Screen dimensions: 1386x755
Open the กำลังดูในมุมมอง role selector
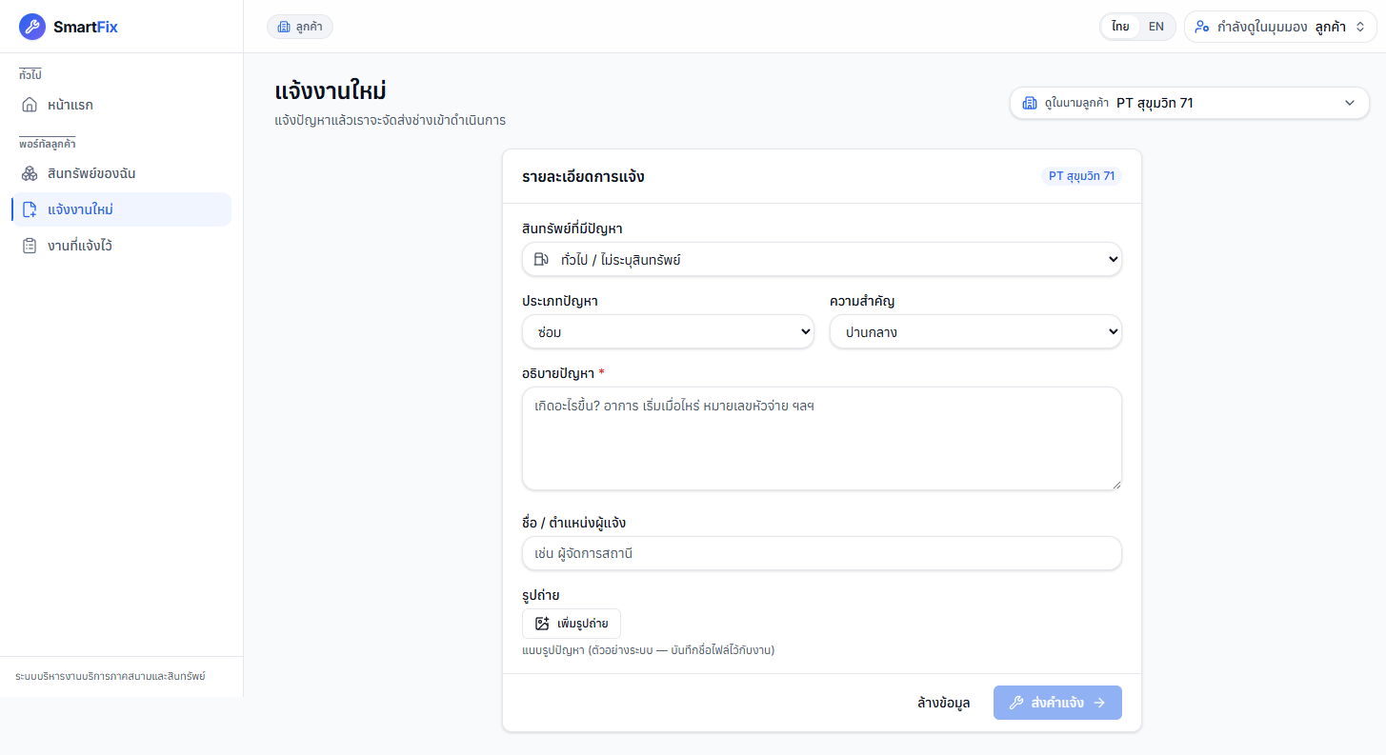(x=1281, y=27)
